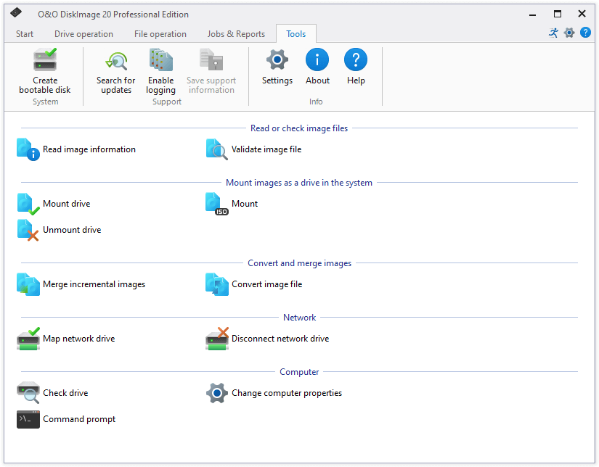
Task: Show the About information dialog
Action: (x=317, y=60)
